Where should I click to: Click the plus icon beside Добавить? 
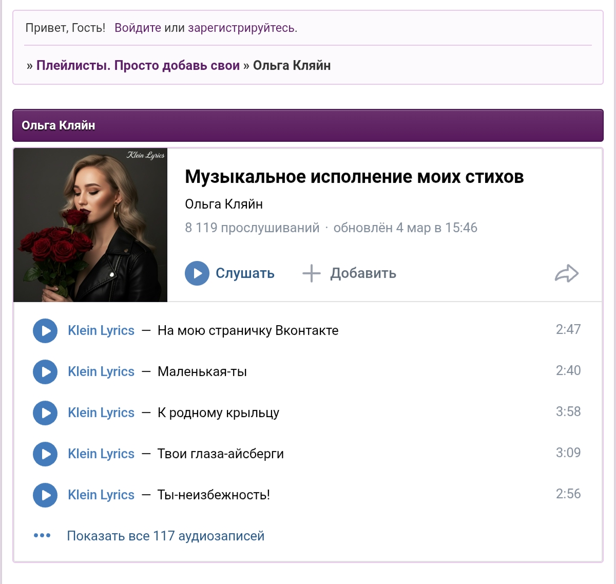tap(311, 273)
